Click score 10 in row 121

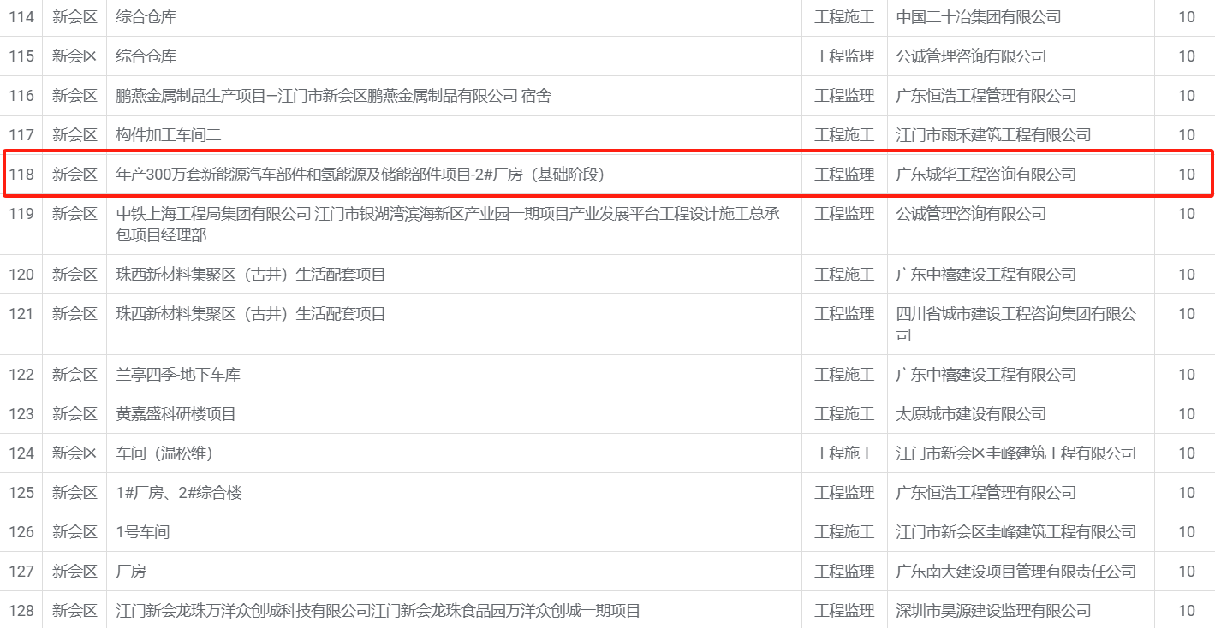coord(1186,314)
